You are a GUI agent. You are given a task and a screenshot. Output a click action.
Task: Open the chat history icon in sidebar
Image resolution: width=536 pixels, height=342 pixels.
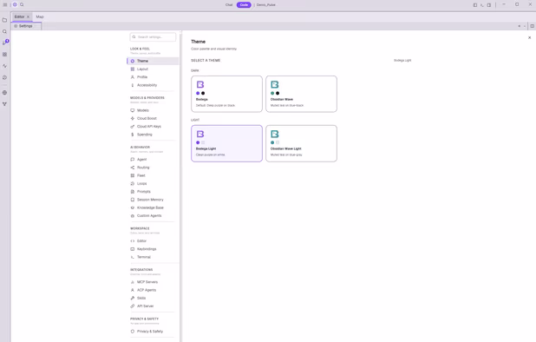pyautogui.click(x=5, y=77)
